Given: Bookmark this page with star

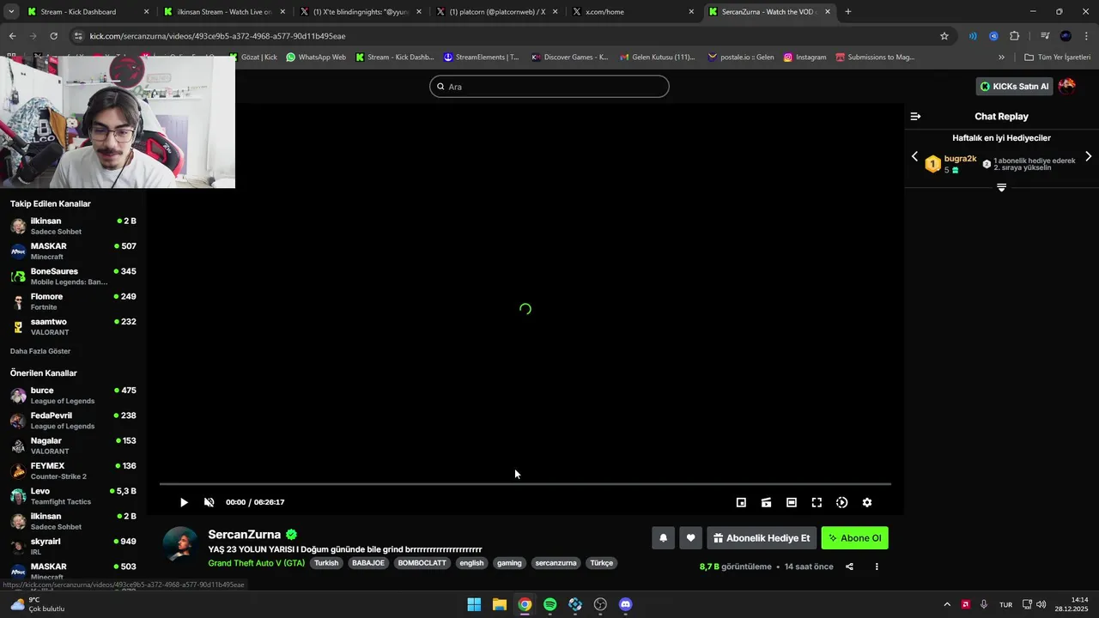Looking at the screenshot, I should [944, 36].
